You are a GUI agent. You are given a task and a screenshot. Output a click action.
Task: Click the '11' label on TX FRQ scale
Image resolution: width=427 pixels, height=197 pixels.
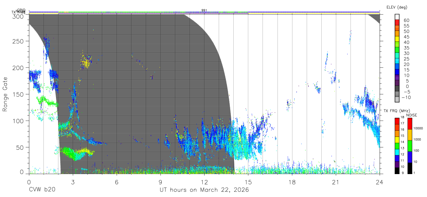point(402,161)
